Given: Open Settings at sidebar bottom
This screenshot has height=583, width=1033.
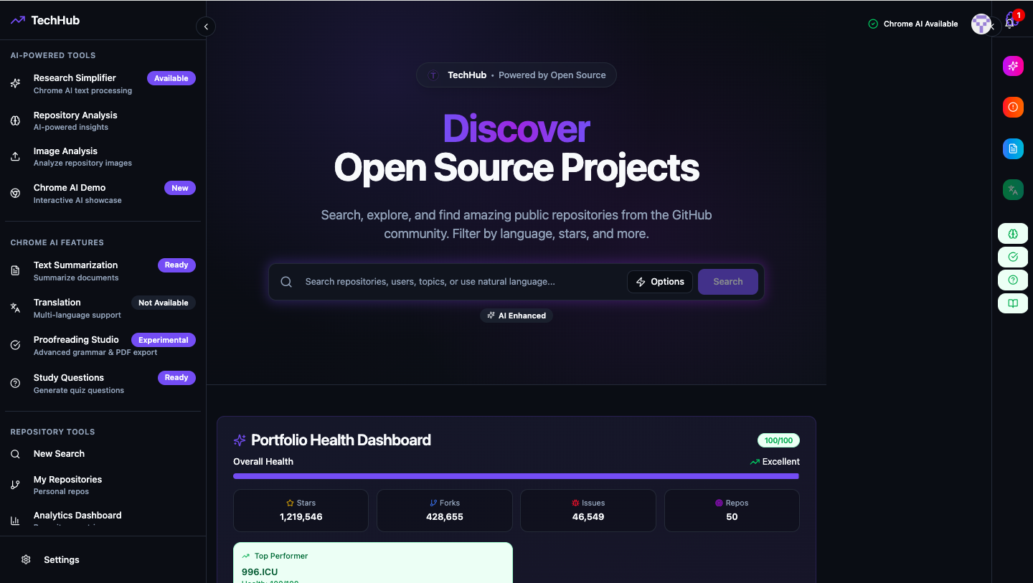Looking at the screenshot, I should pyautogui.click(x=103, y=559).
